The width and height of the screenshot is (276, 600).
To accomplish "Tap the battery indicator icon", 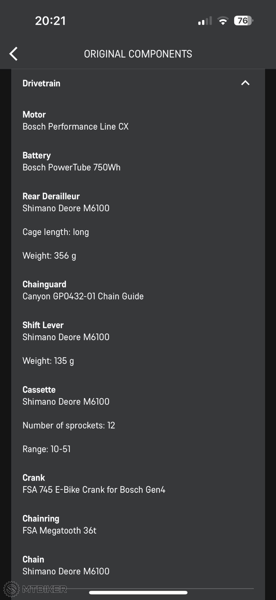I will pyautogui.click(x=244, y=21).
